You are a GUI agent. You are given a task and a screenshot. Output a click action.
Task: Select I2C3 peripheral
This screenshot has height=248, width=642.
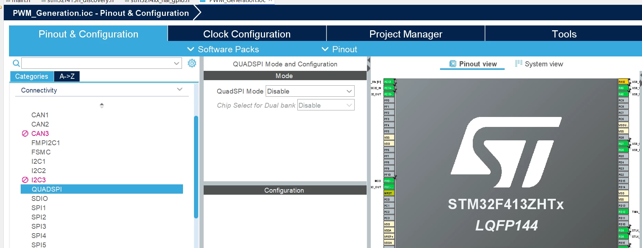[38, 180]
